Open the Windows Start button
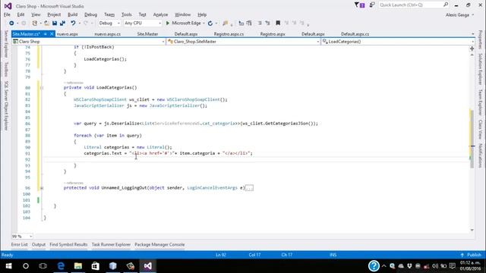486x273 pixels. 8,266
